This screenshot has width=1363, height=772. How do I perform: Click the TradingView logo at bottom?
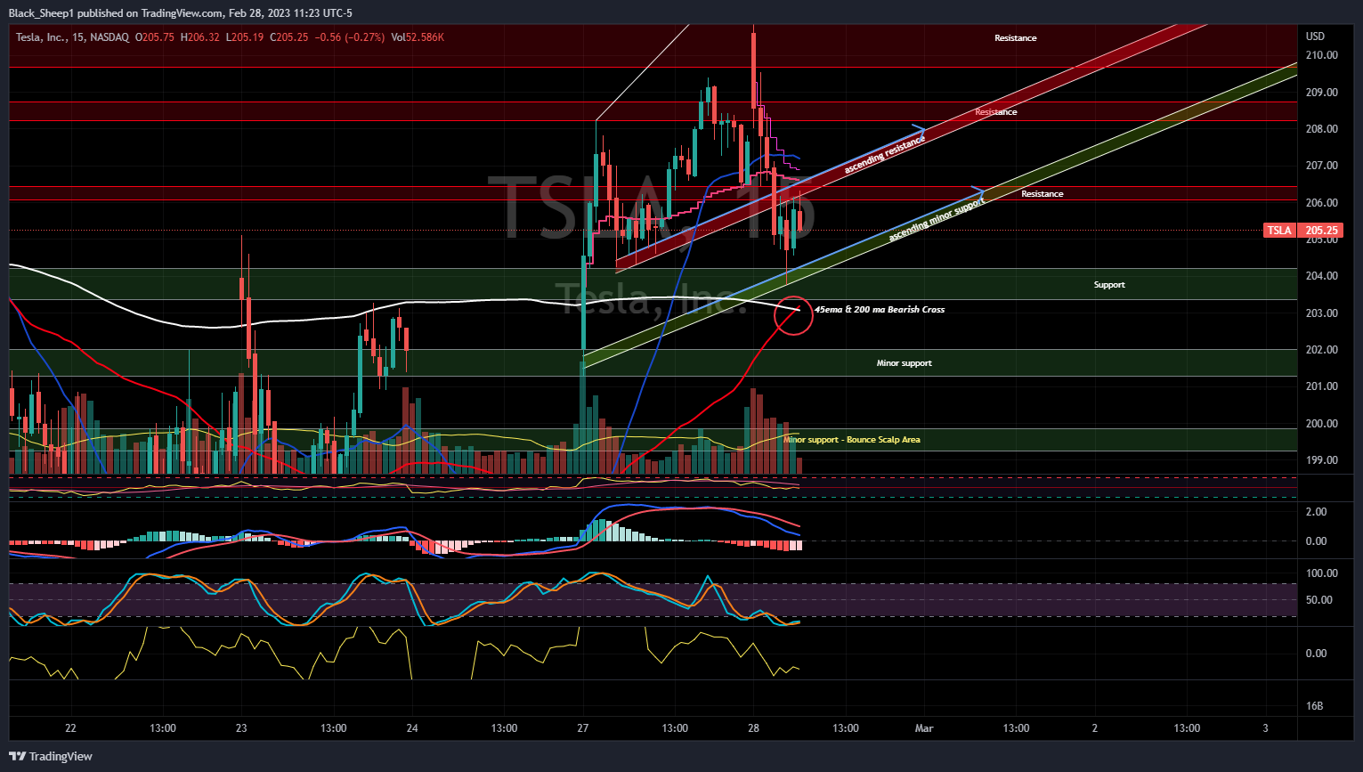(51, 756)
